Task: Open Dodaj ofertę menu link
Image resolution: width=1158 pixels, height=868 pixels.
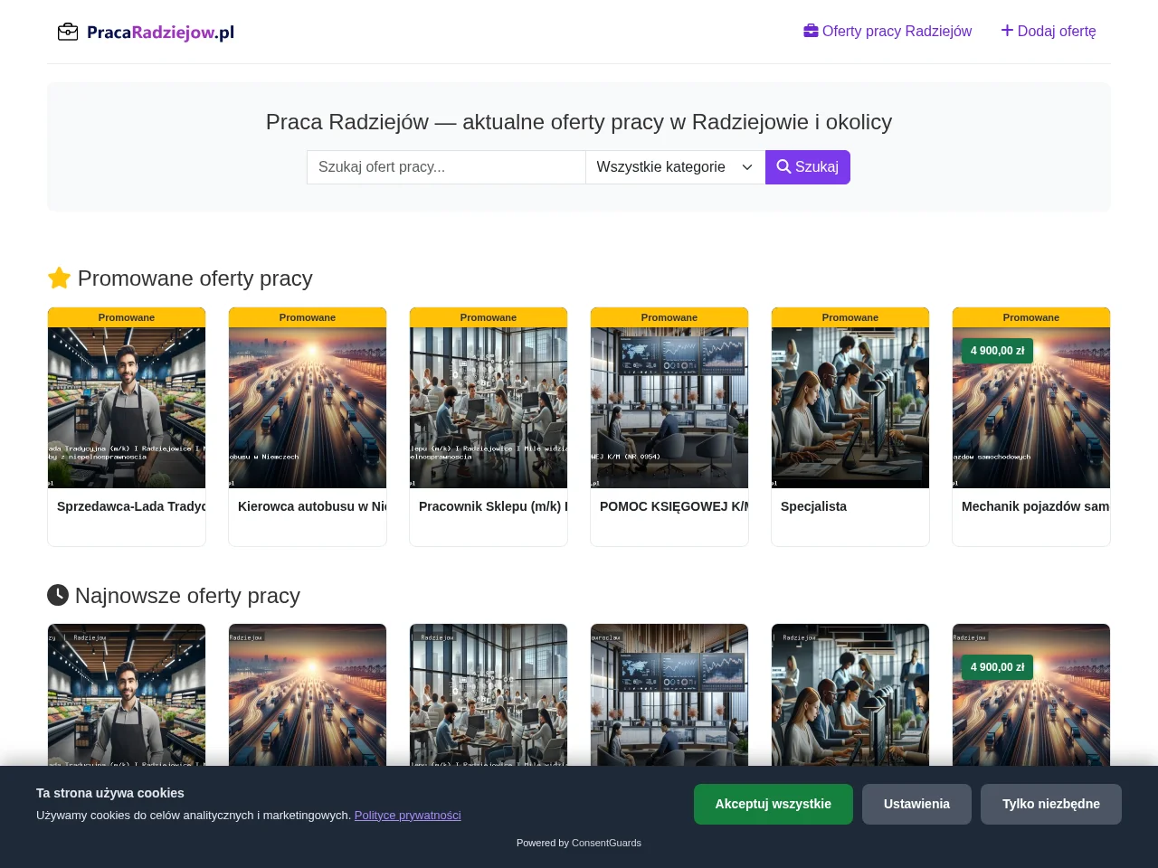Action: (1049, 32)
